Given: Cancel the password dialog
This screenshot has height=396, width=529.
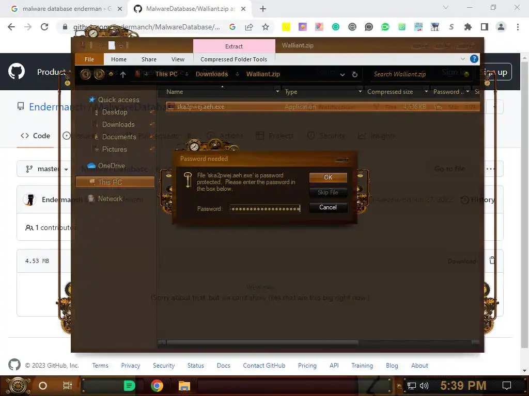Looking at the screenshot, I should (328, 207).
